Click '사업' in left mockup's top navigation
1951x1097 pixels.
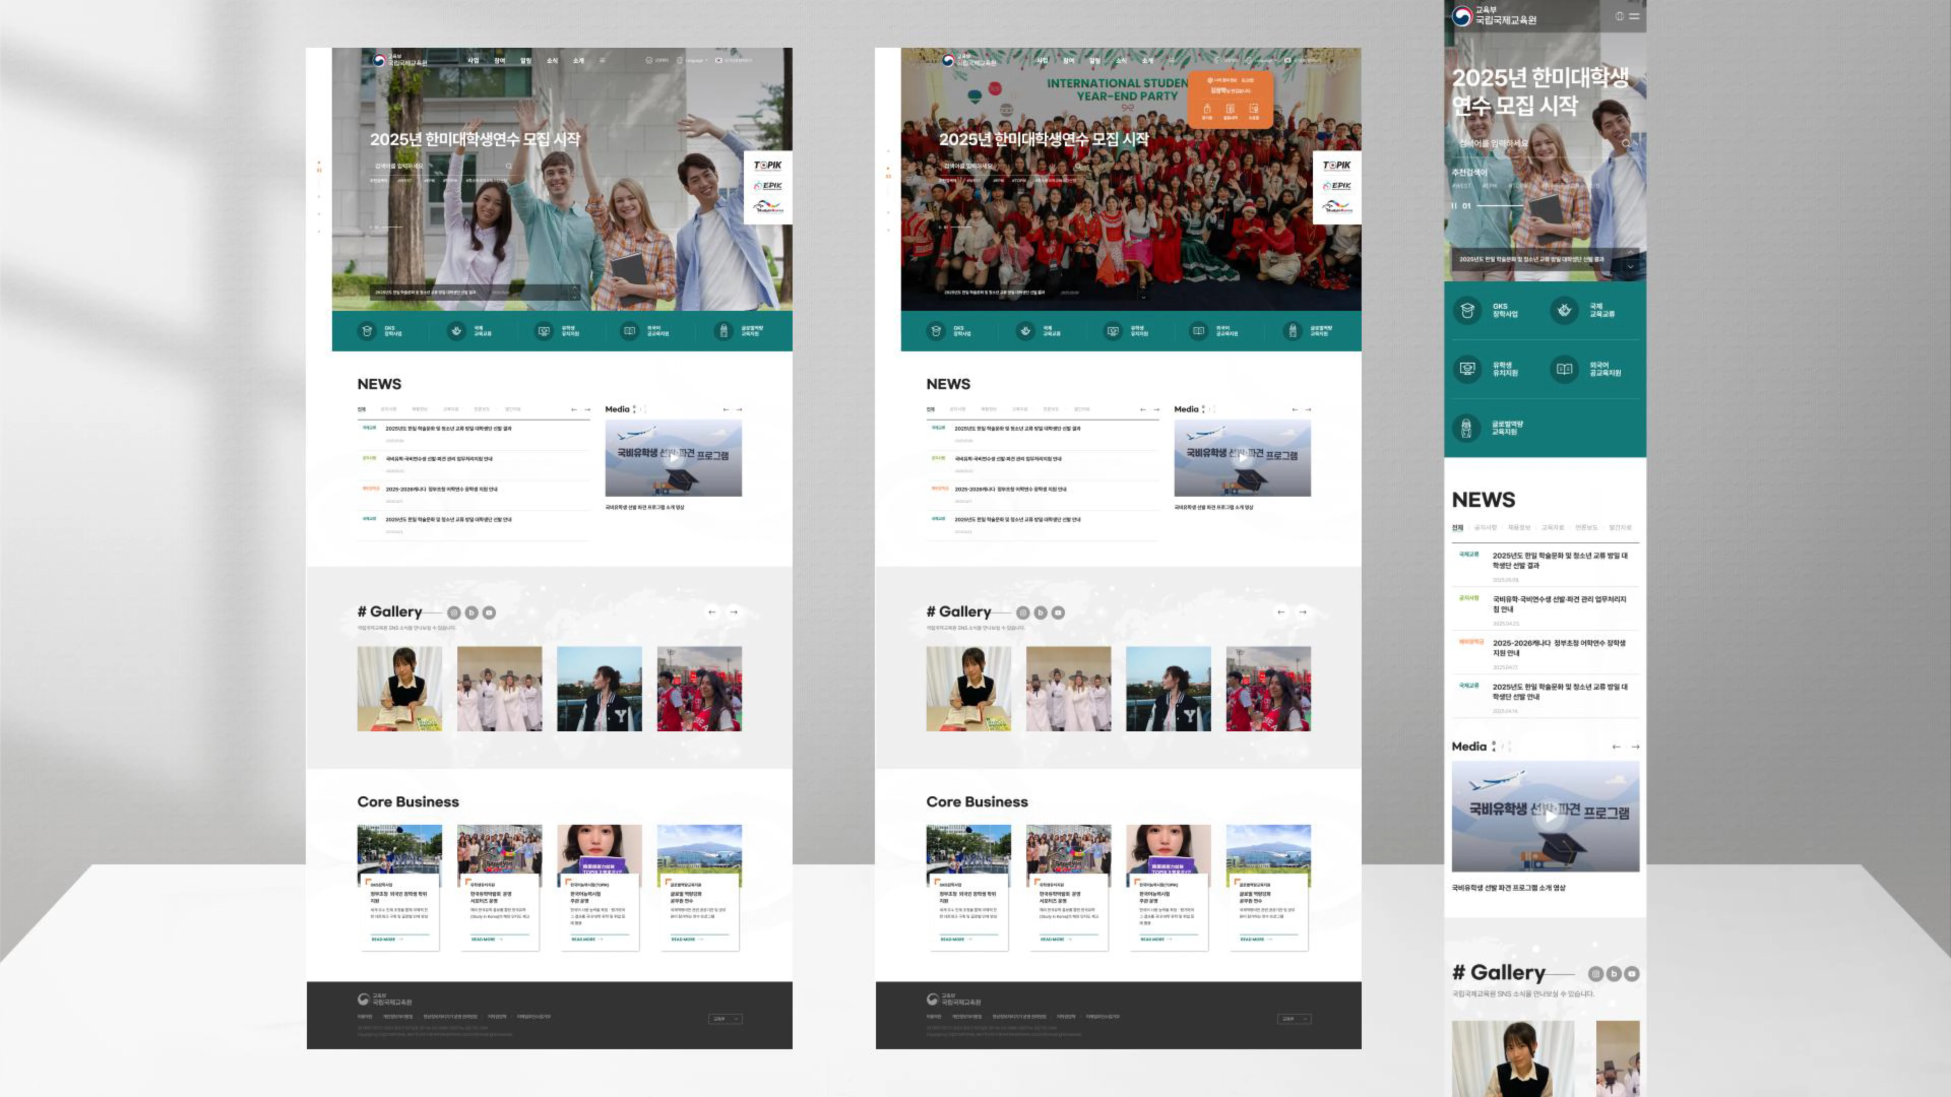[474, 60]
